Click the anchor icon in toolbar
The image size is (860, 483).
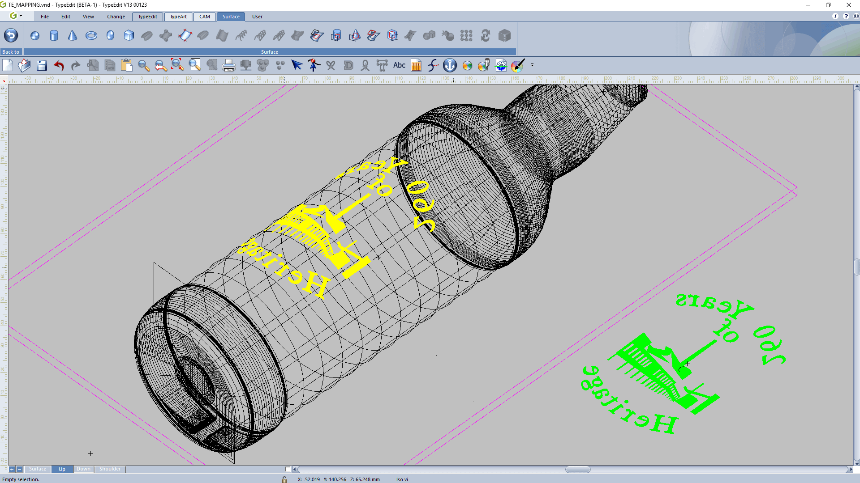[x=450, y=65]
